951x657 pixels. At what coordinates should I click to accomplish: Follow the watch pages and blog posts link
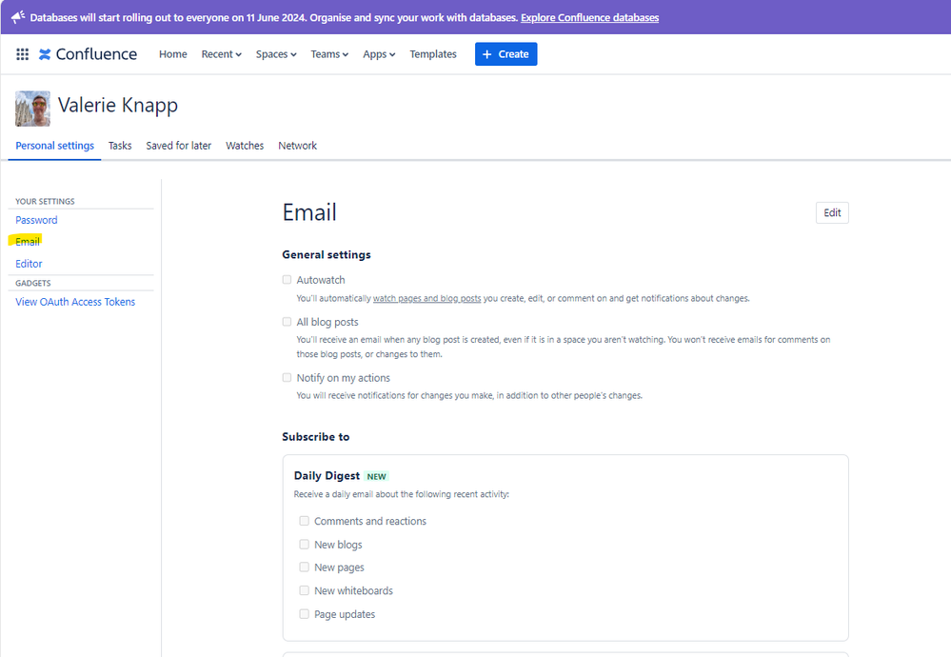click(427, 298)
